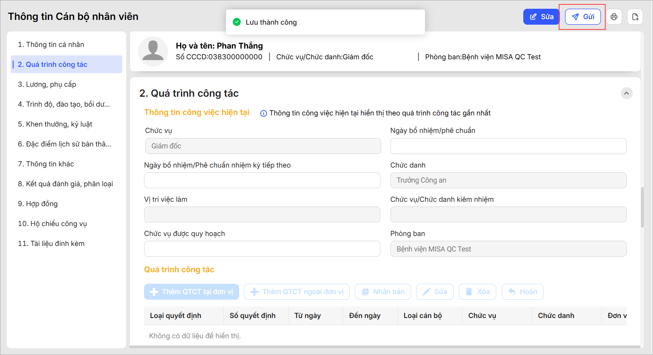The image size is (653, 355).
Task: Click the Nhân bản duplicate button
Action: pos(383,292)
